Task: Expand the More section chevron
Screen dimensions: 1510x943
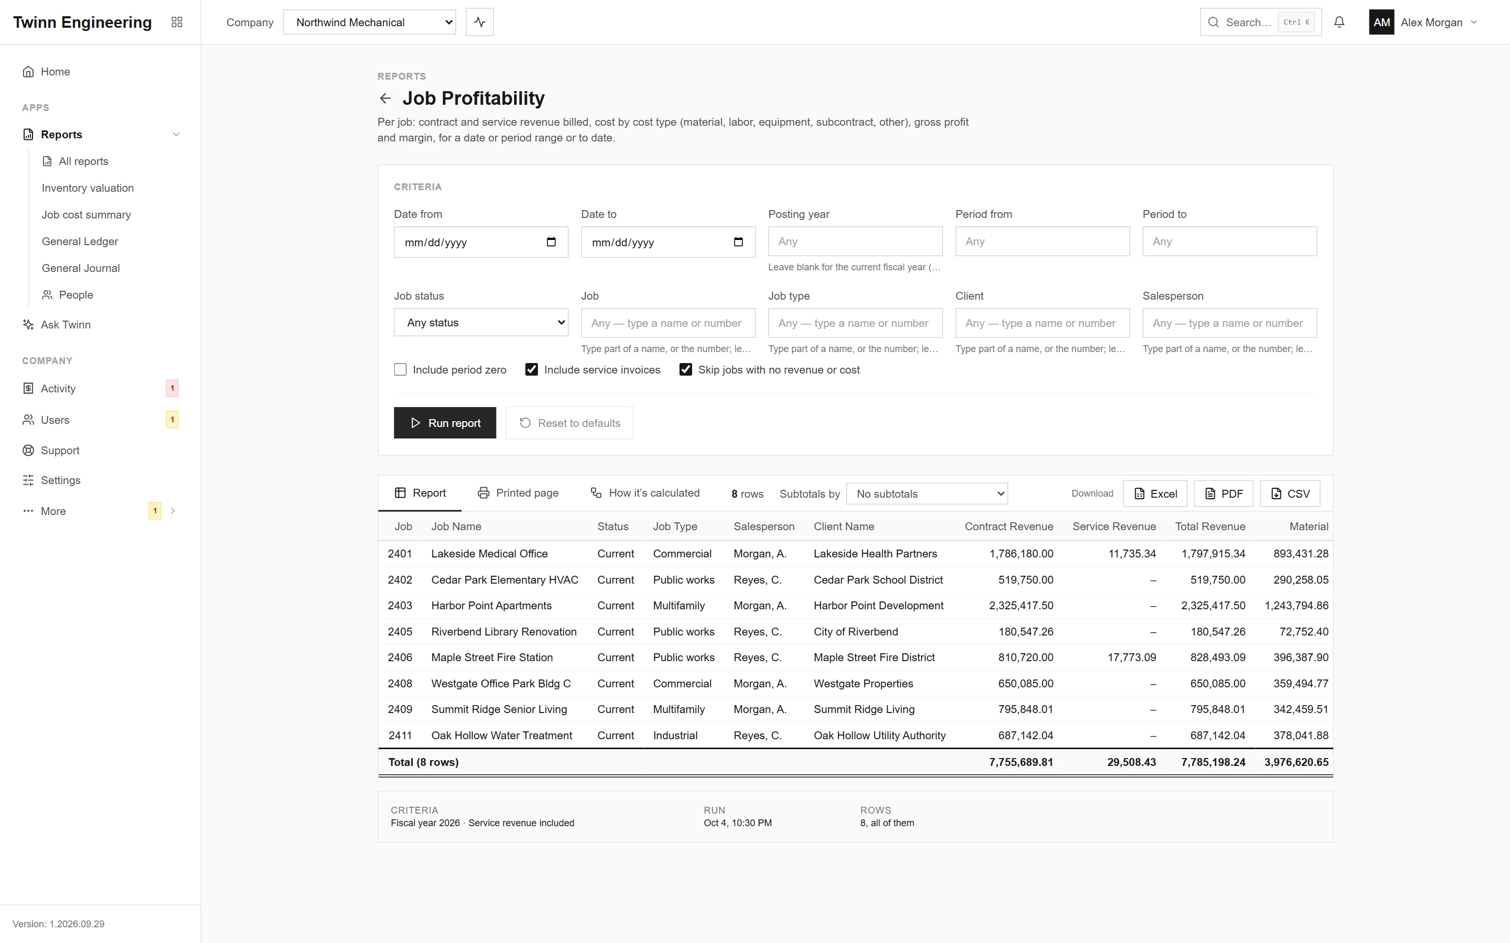Action: [x=173, y=511]
